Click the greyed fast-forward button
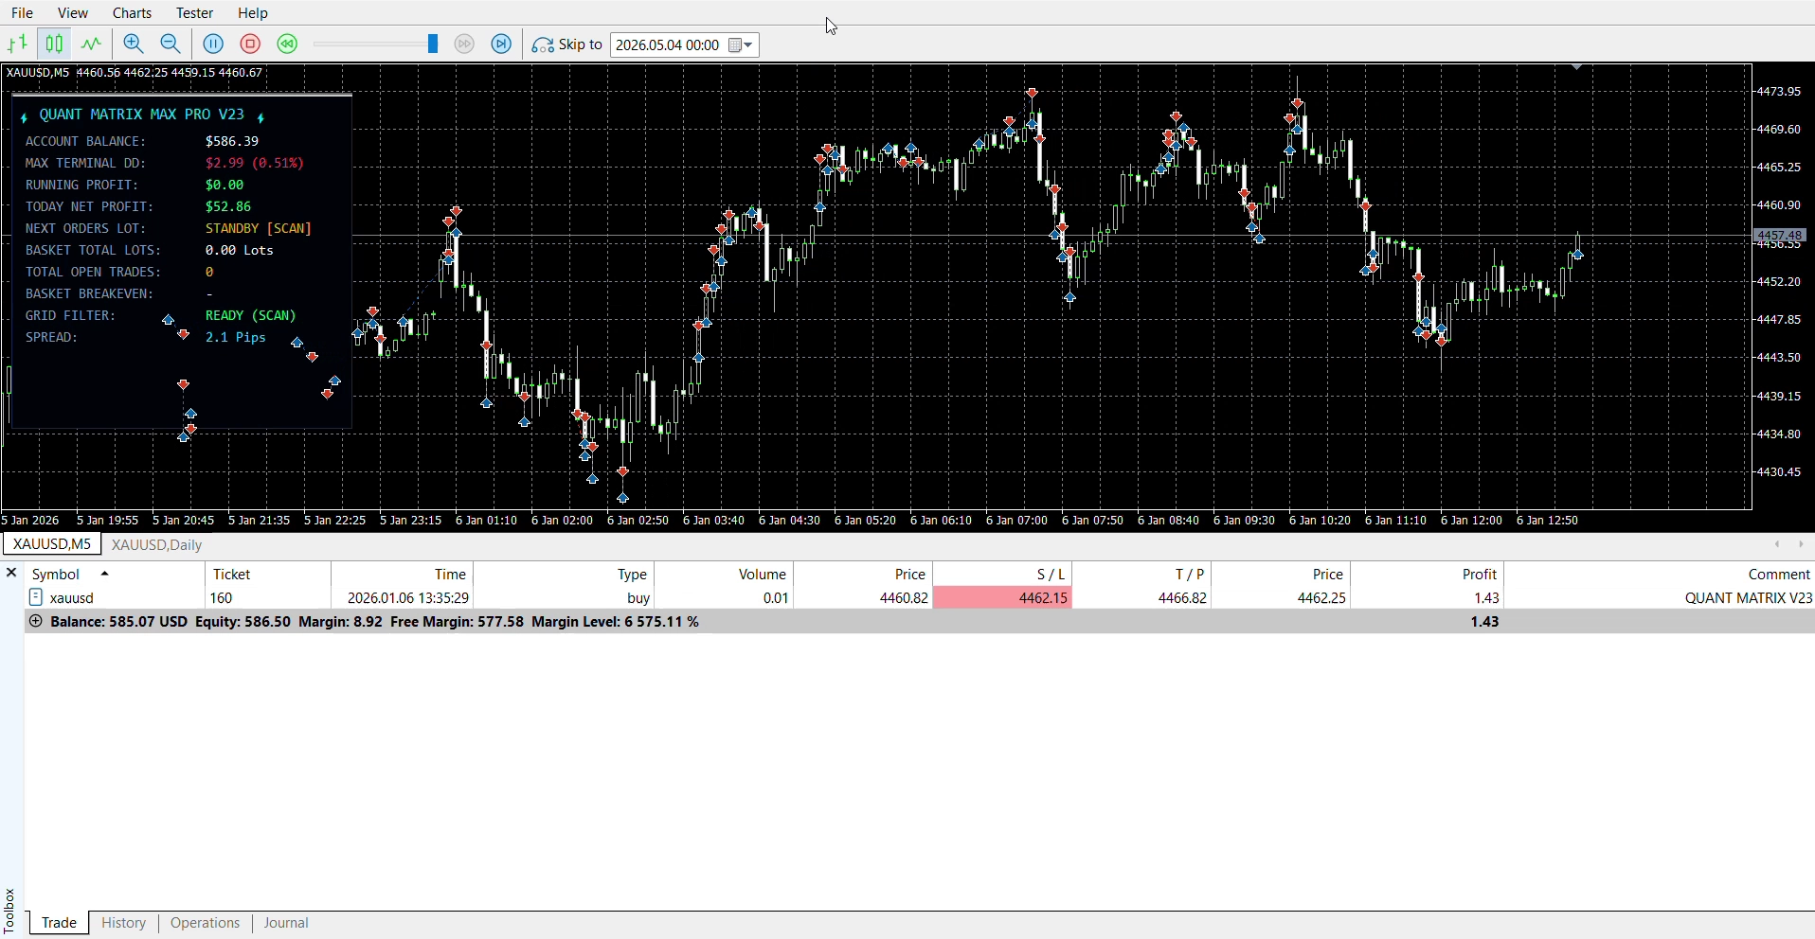Image resolution: width=1815 pixels, height=939 pixels. pos(465,44)
